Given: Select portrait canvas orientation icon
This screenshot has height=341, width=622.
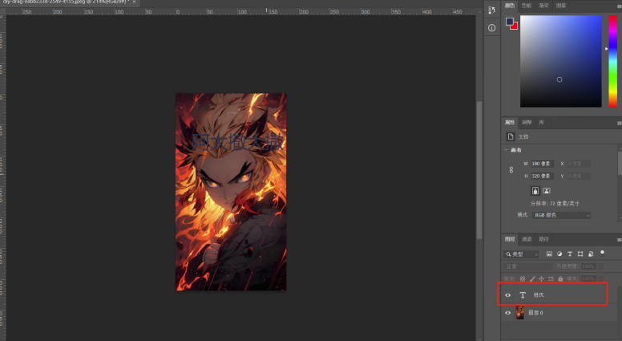Looking at the screenshot, I should [x=535, y=191].
